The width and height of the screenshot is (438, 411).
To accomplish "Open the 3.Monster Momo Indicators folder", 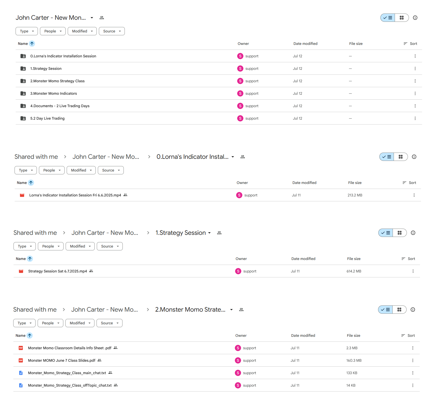I will tap(219, 93).
